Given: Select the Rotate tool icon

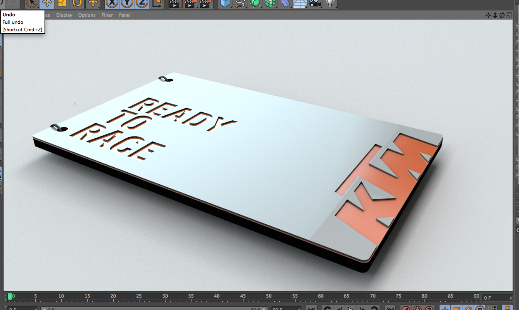Looking at the screenshot, I should pos(77,3).
